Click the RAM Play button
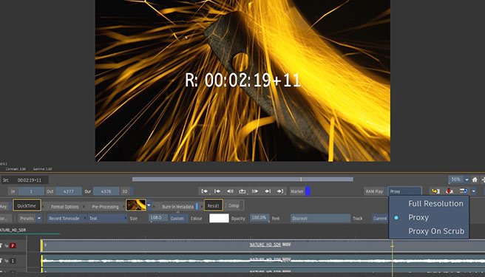 tap(374, 191)
